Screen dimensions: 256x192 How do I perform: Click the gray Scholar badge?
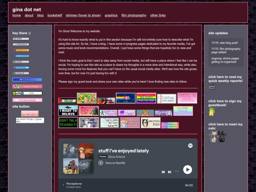(21, 73)
